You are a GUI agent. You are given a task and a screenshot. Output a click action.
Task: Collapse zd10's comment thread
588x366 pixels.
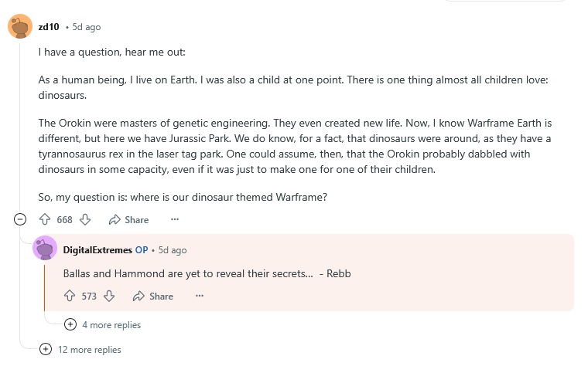(x=20, y=219)
